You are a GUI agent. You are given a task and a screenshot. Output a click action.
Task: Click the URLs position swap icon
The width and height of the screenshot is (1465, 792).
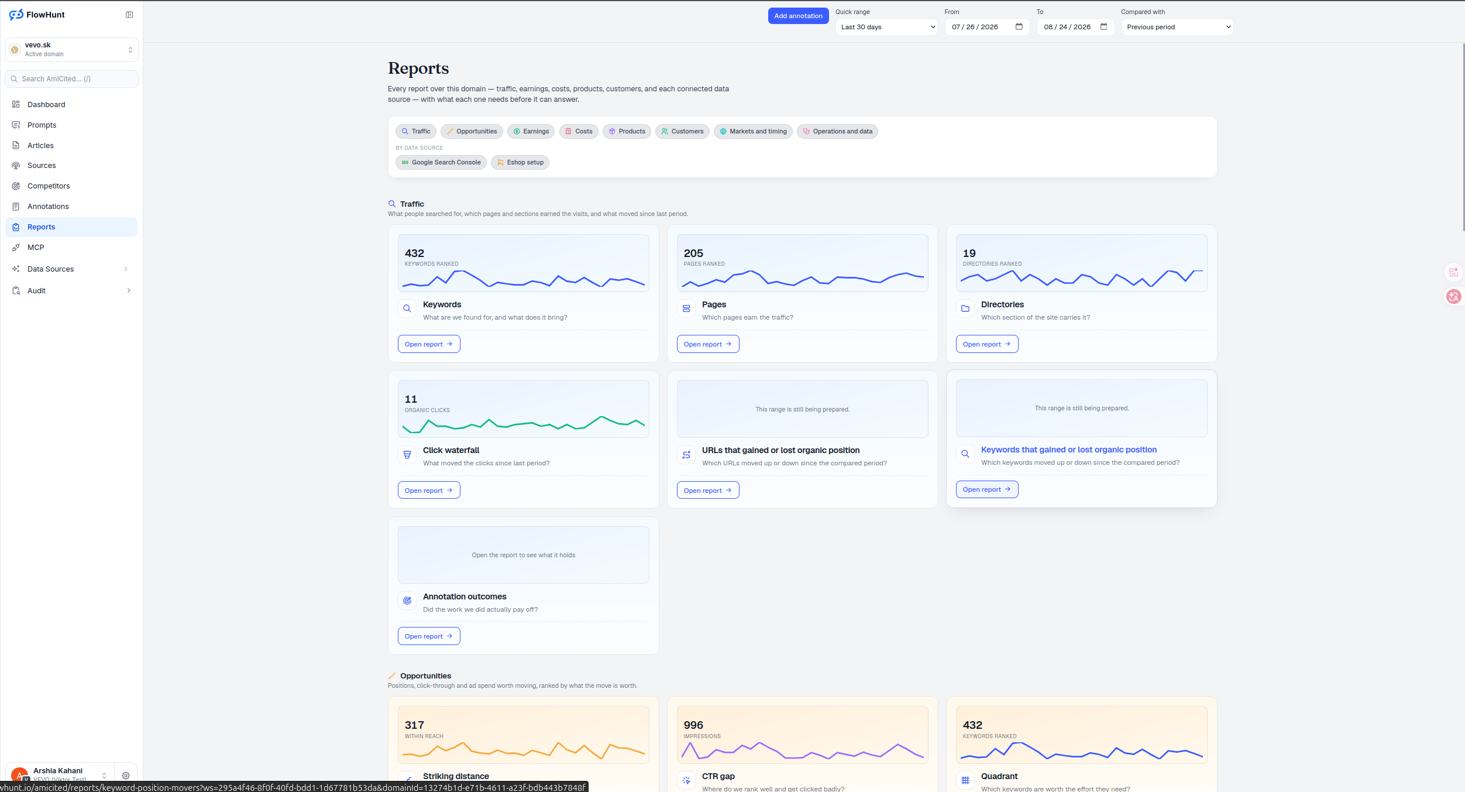pos(686,455)
